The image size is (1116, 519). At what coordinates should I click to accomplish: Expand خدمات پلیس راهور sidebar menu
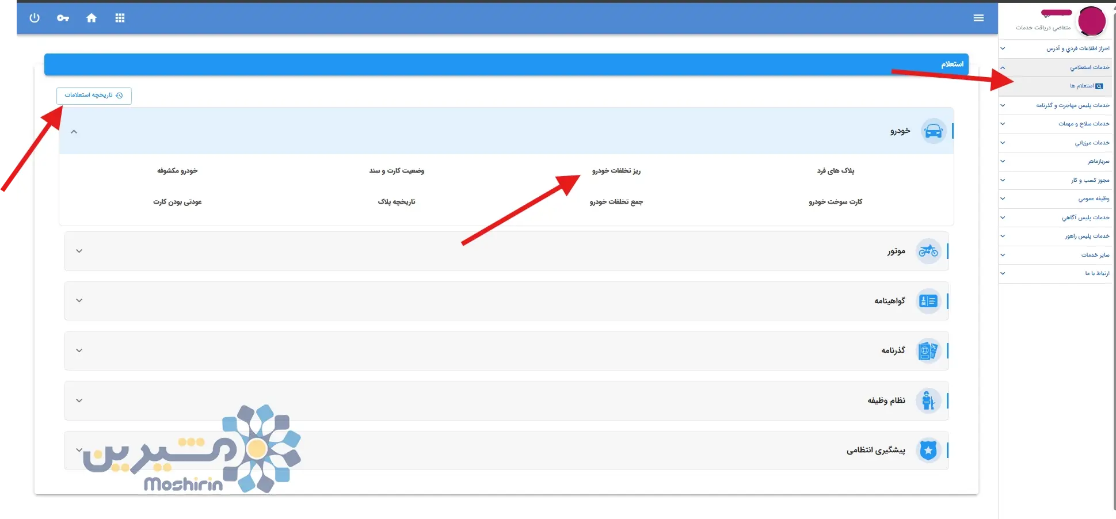[x=1086, y=236]
